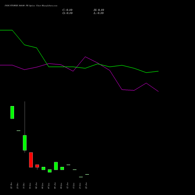Click the large red candle above 01 Jan
This screenshot has width=195, height=195.
tap(31, 160)
